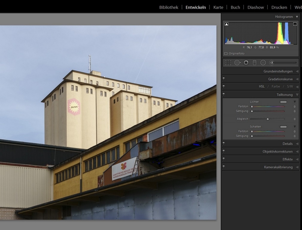The width and height of the screenshot is (302, 230).
Task: Switch to the Bibliothek module
Action: point(169,7)
